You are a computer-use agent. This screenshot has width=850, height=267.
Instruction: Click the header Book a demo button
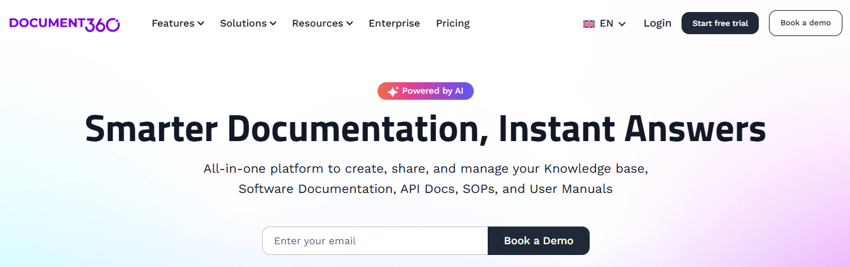[806, 23]
